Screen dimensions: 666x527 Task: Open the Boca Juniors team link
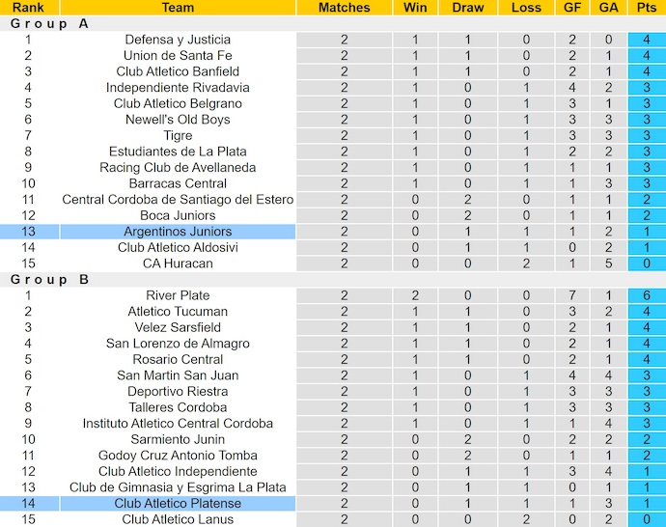pos(178,215)
